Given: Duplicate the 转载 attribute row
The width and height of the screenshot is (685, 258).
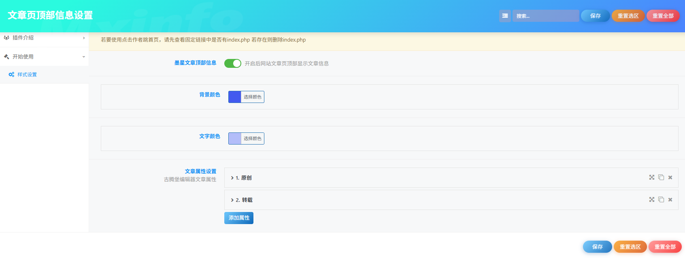Looking at the screenshot, I should [x=661, y=199].
